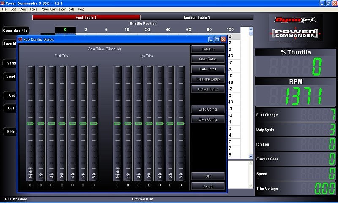Click Save Config button
The width and height of the screenshot is (338, 203).
208,119
